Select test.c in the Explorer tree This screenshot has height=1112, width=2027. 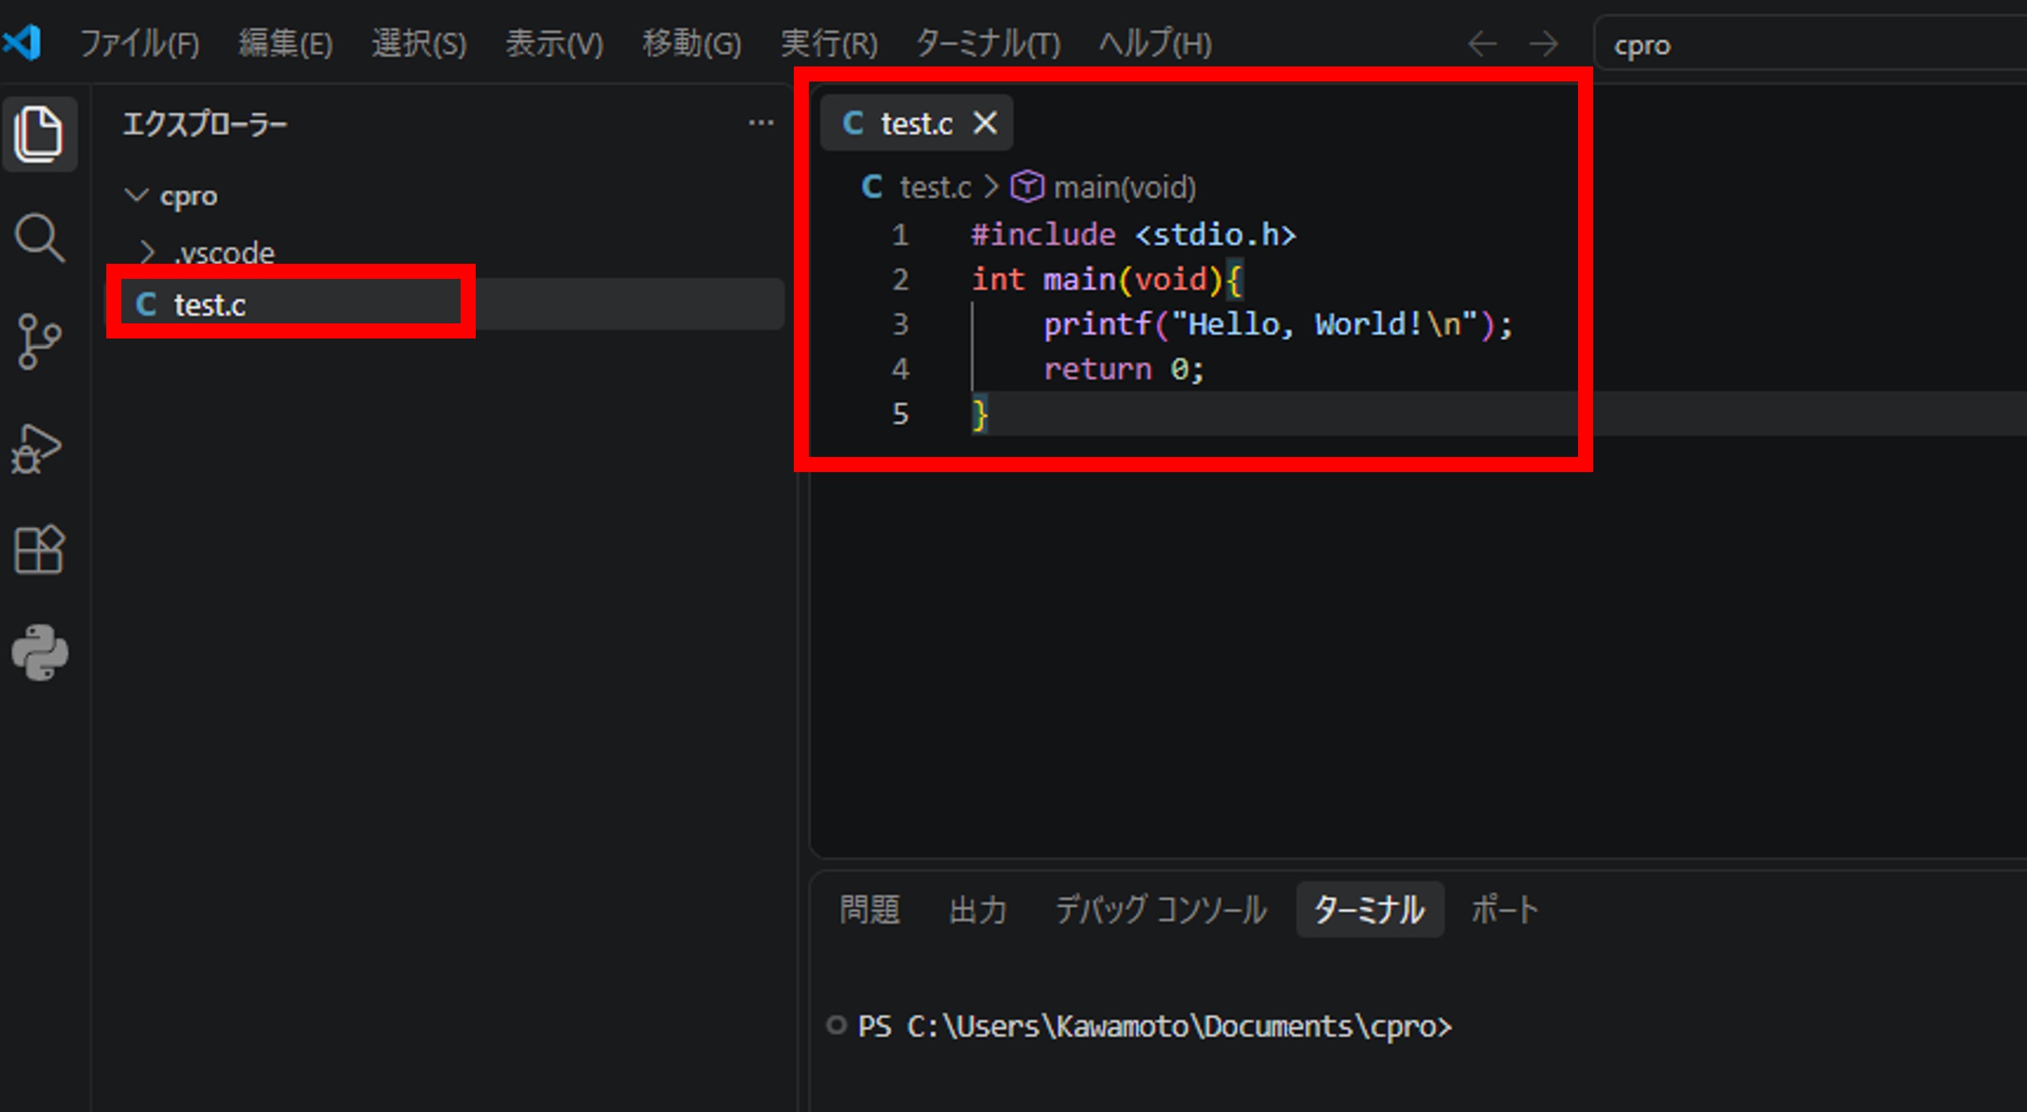[445, 304]
